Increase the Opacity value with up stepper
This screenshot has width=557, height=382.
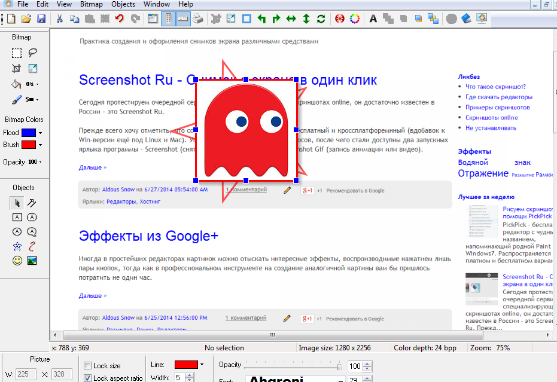point(368,363)
